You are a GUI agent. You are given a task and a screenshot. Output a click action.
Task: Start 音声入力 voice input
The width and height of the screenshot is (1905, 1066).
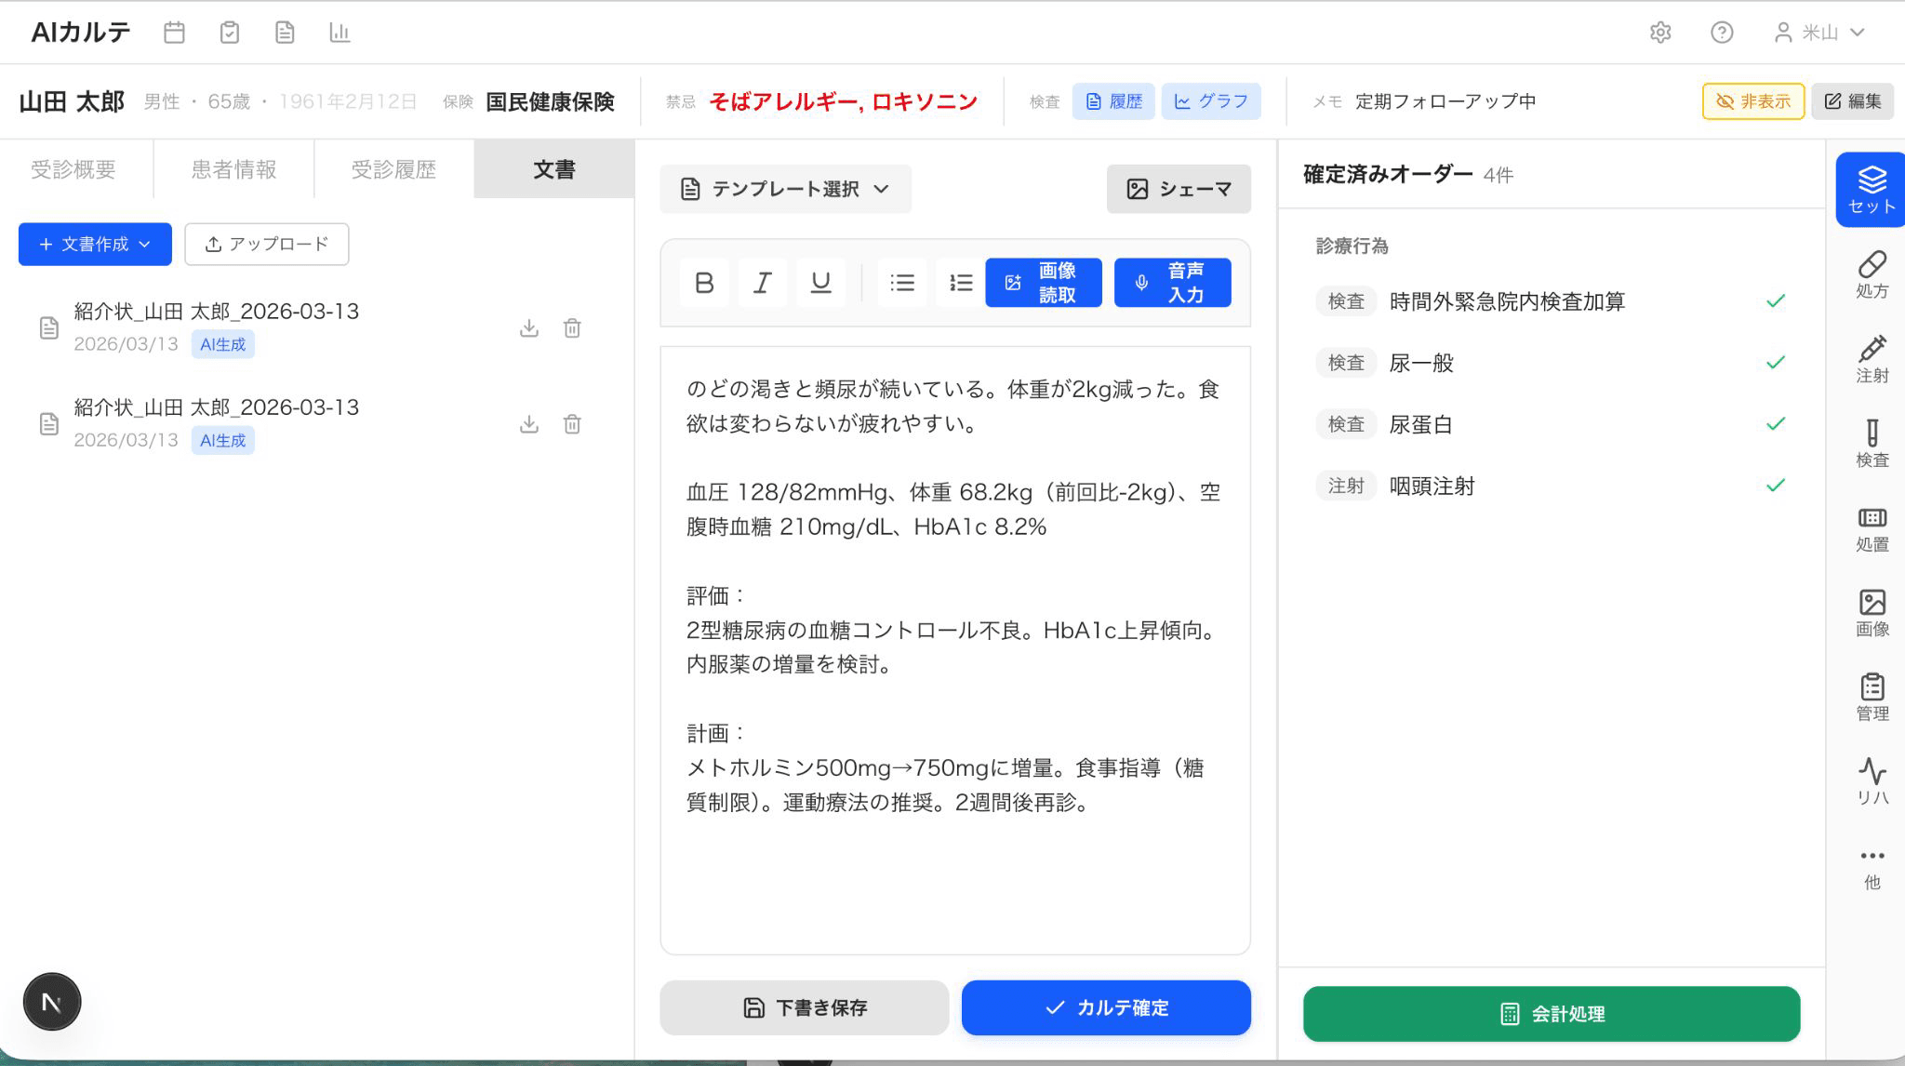pyautogui.click(x=1173, y=283)
